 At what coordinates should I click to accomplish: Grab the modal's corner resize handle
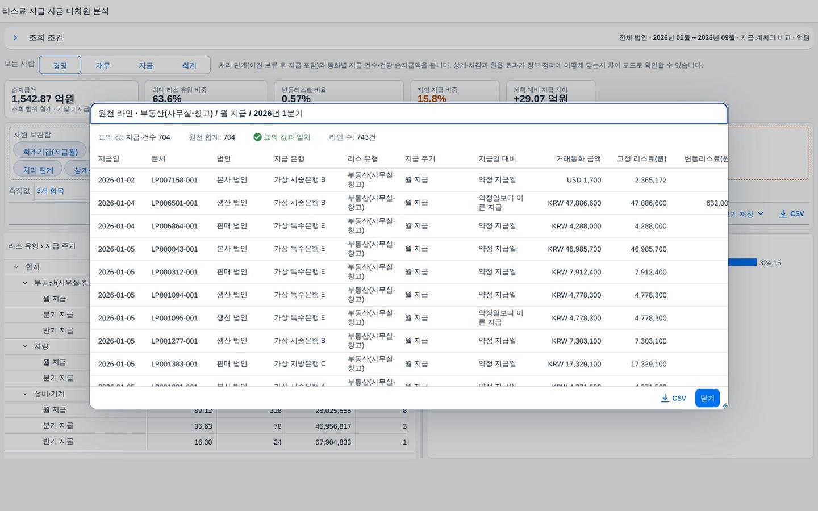coord(724,405)
